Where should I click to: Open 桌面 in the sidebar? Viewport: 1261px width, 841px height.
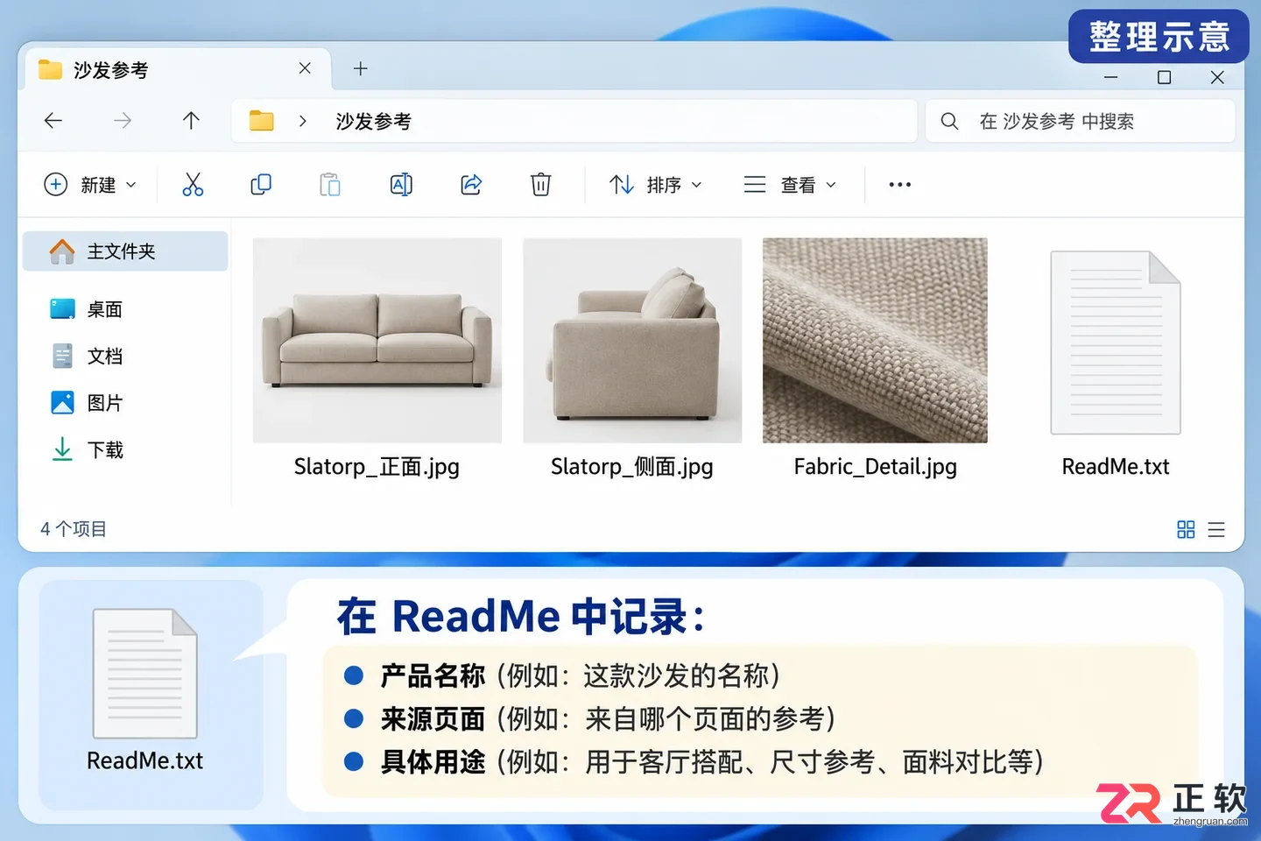pos(87,309)
